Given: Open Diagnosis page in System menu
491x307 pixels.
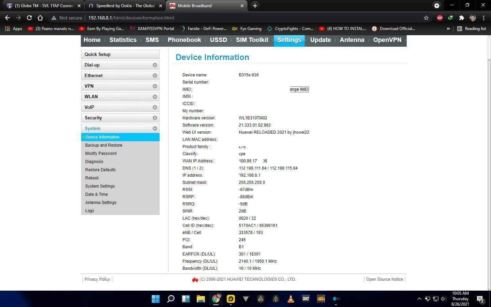Looking at the screenshot, I should coord(94,162).
